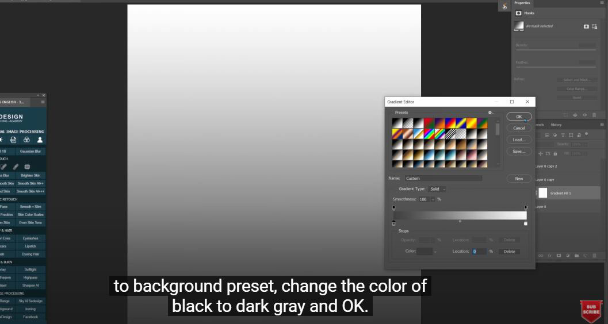608x324 pixels.
Task: Select the left color stop
Action: (393, 223)
